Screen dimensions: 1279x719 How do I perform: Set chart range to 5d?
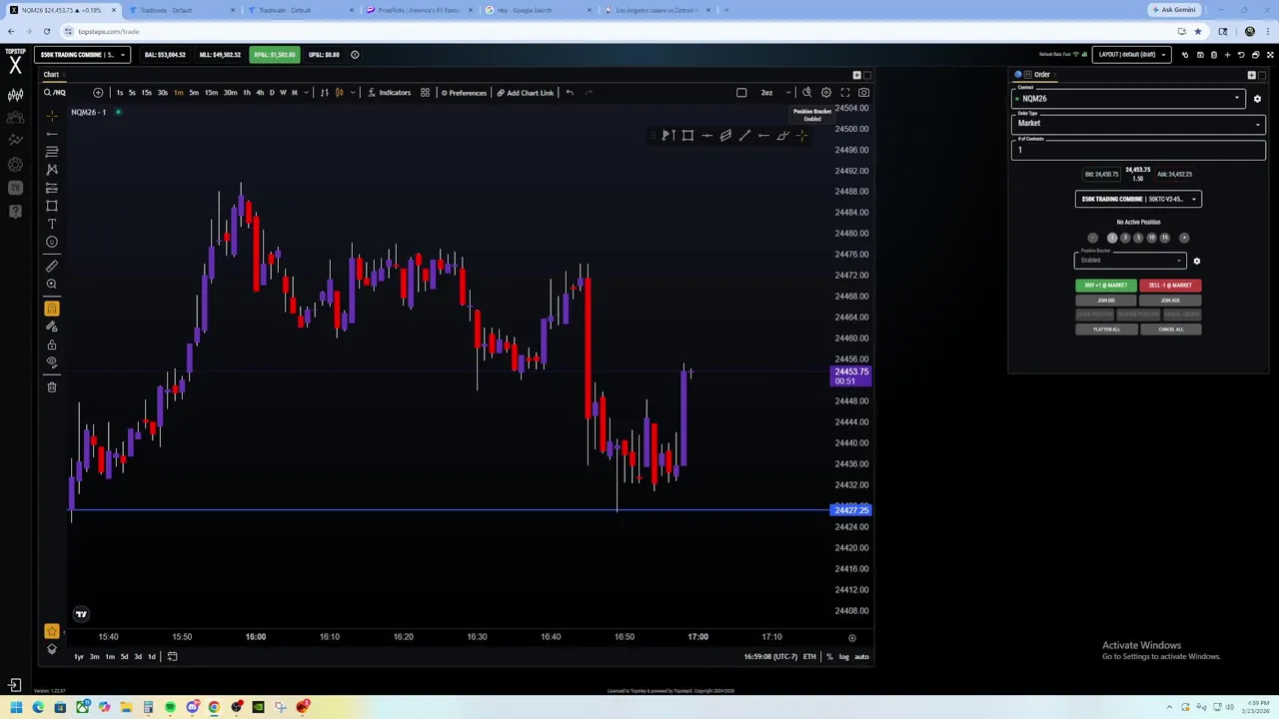coord(124,656)
